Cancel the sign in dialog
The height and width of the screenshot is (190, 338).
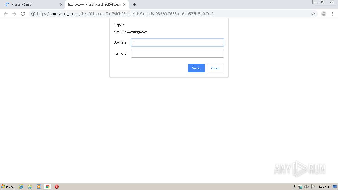(215, 68)
